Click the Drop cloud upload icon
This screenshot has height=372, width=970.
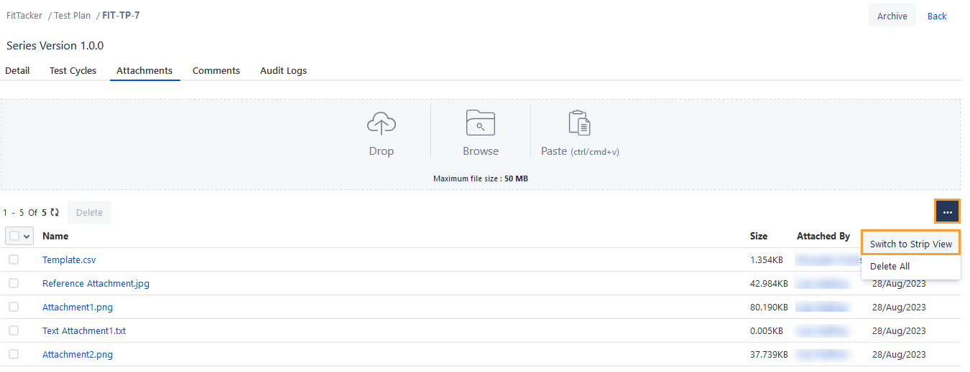click(382, 124)
